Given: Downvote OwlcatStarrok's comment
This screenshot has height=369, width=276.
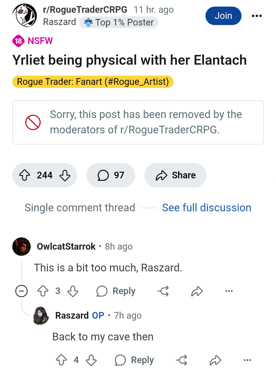Looking at the screenshot, I should point(73,291).
